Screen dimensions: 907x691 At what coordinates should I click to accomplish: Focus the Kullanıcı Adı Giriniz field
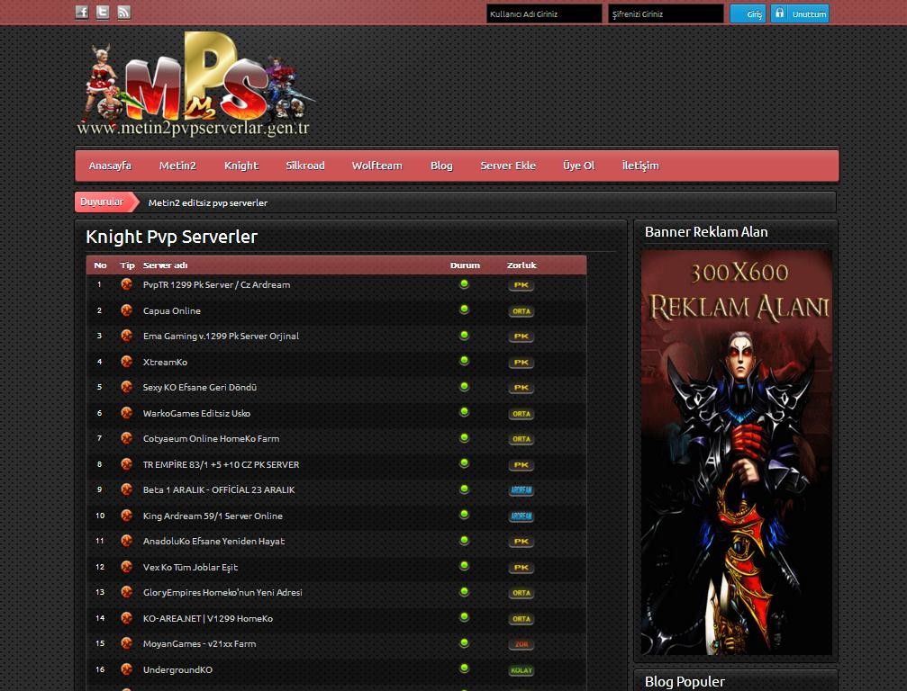544,13
